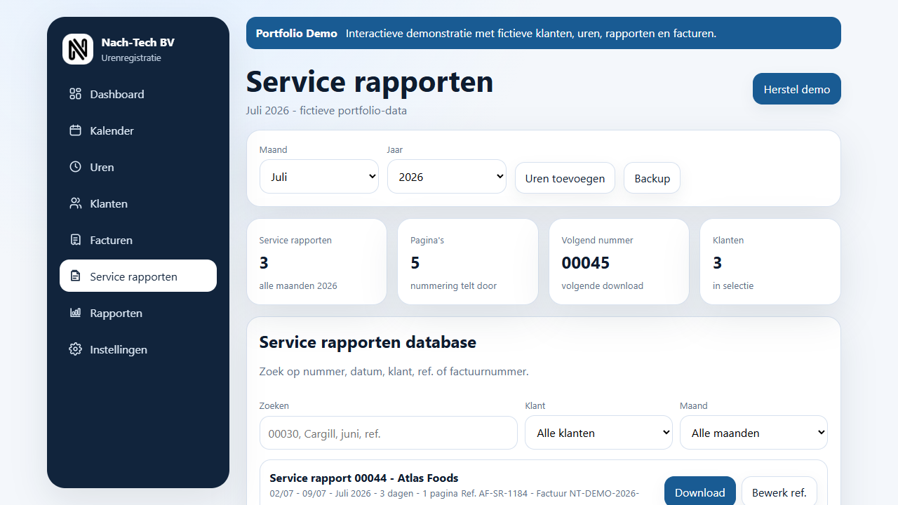
Task: Click the Urenregistratie subtitle in sidebar
Action: pyautogui.click(x=131, y=58)
